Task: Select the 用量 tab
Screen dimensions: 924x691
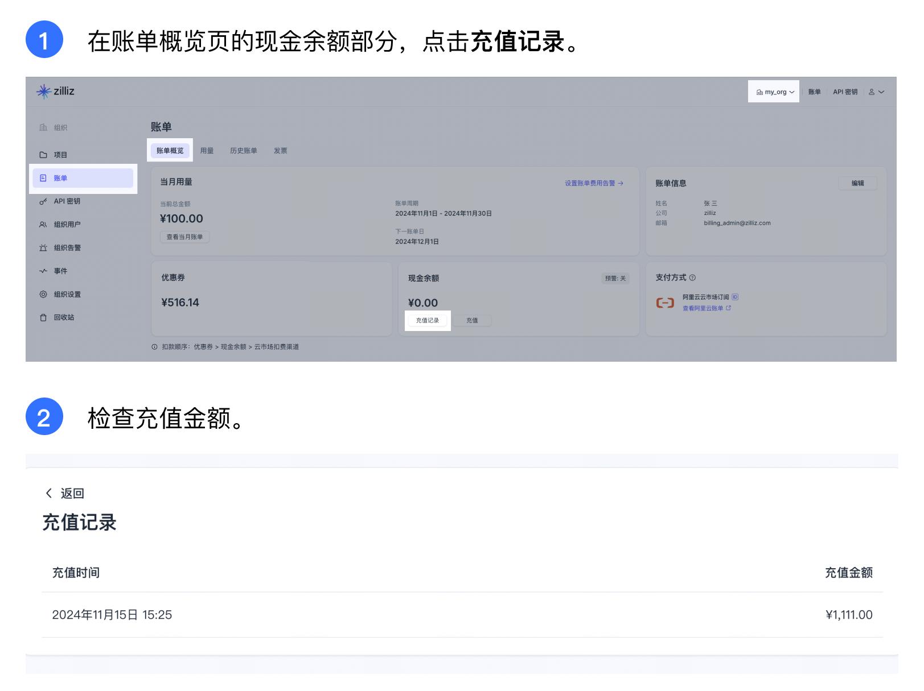Action: (x=207, y=151)
